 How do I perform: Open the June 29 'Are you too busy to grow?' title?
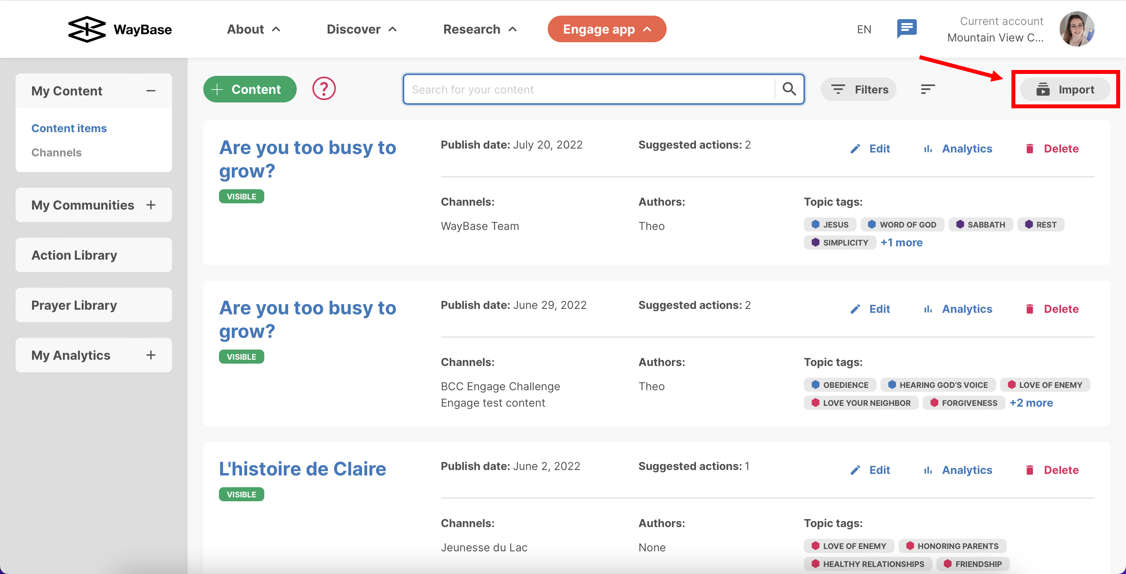(x=307, y=319)
